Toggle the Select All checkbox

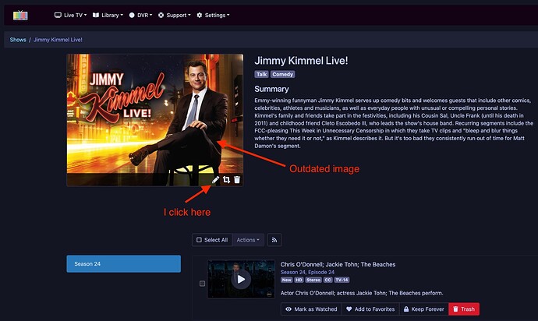212,240
